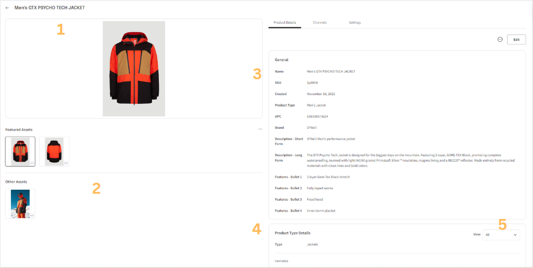Open the circled more-options icon beside Edit
Screen dimensions: 533x268
click(500, 39)
